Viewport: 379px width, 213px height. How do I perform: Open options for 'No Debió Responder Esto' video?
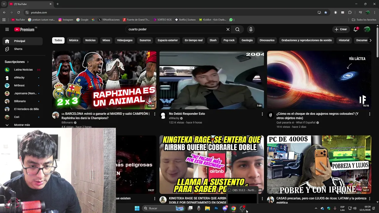[x=262, y=114]
